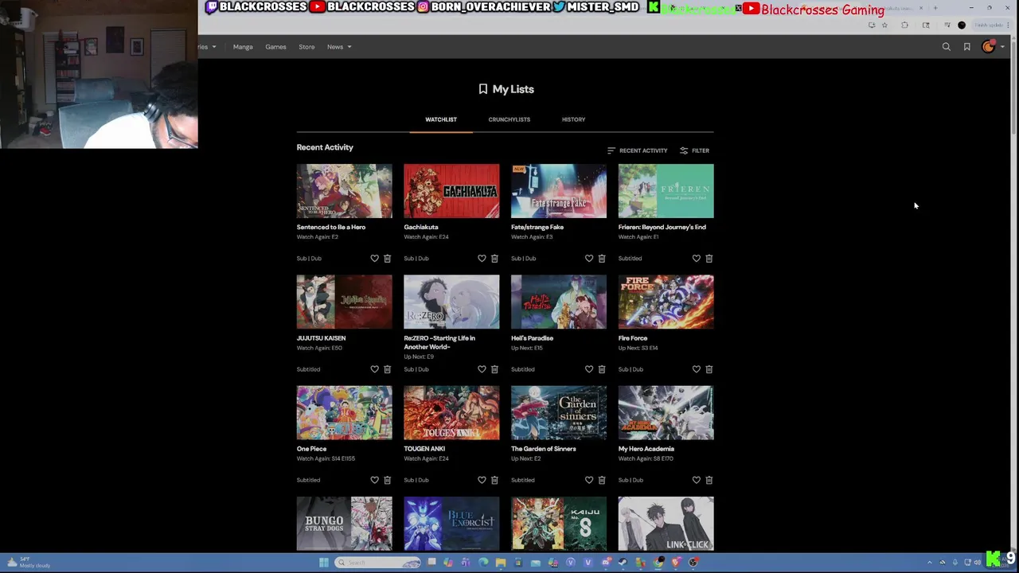
Task: Open Sentenced to Be a Hero title link
Action: [x=331, y=227]
